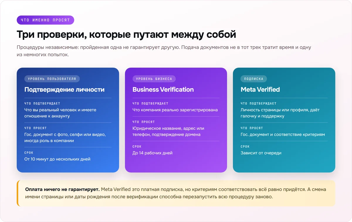Viewport: 352px width, 222px height.
Task: Click 'Личность страницы или профиля, даёт галочку' text
Action: 280,113
